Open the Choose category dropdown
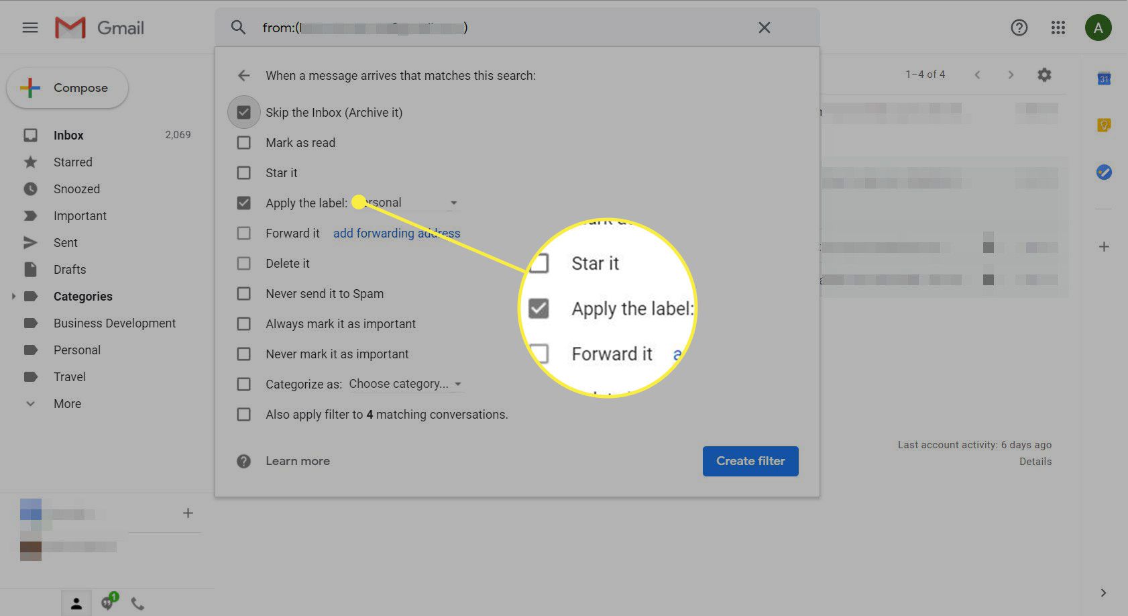Viewport: 1128px width, 616px height. tap(406, 384)
